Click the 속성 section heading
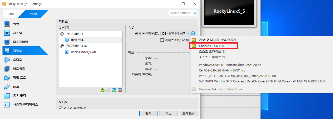 tap(131, 27)
